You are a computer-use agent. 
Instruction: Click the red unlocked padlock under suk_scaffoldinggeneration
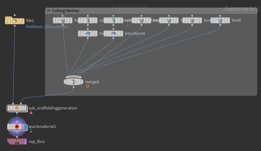coord(31,112)
